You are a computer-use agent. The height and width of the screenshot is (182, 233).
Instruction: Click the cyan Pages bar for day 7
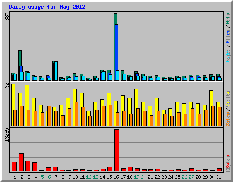point(56,71)
